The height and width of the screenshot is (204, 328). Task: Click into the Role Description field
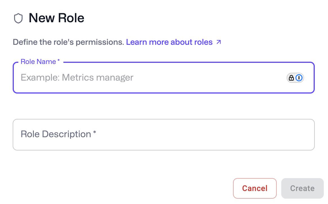(x=163, y=135)
